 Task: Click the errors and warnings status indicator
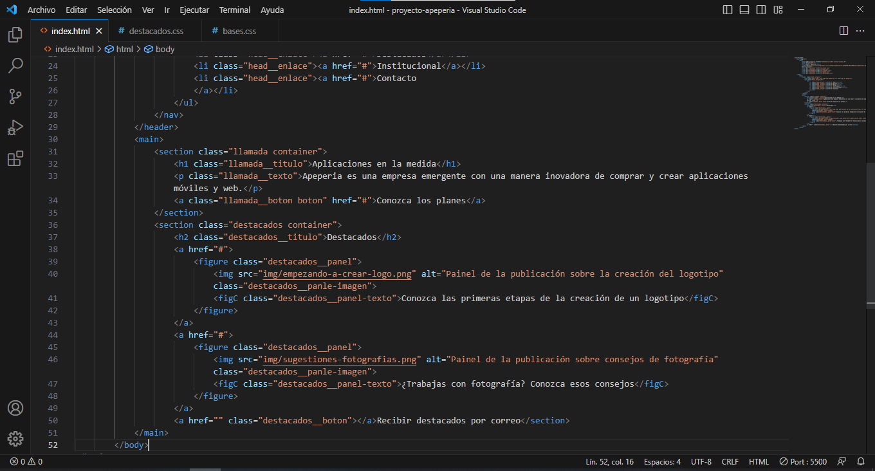point(26,461)
